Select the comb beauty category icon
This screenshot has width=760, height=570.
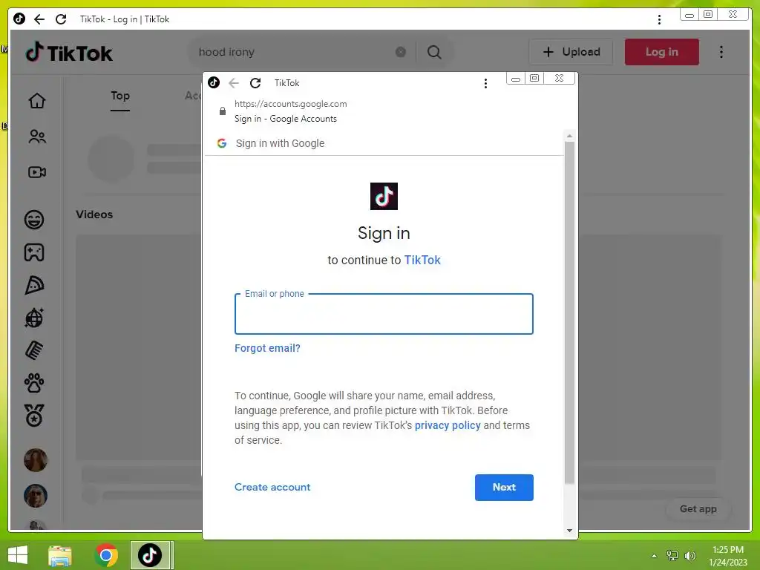tap(34, 350)
